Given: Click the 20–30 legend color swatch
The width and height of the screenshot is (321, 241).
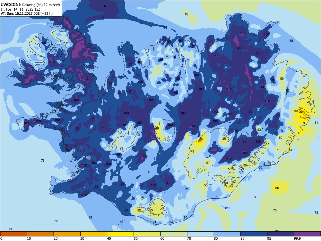Looking at the screenshot, I should point(67,234).
